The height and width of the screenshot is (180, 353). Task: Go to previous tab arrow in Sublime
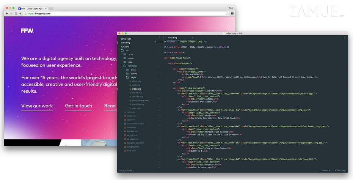(x=159, y=38)
